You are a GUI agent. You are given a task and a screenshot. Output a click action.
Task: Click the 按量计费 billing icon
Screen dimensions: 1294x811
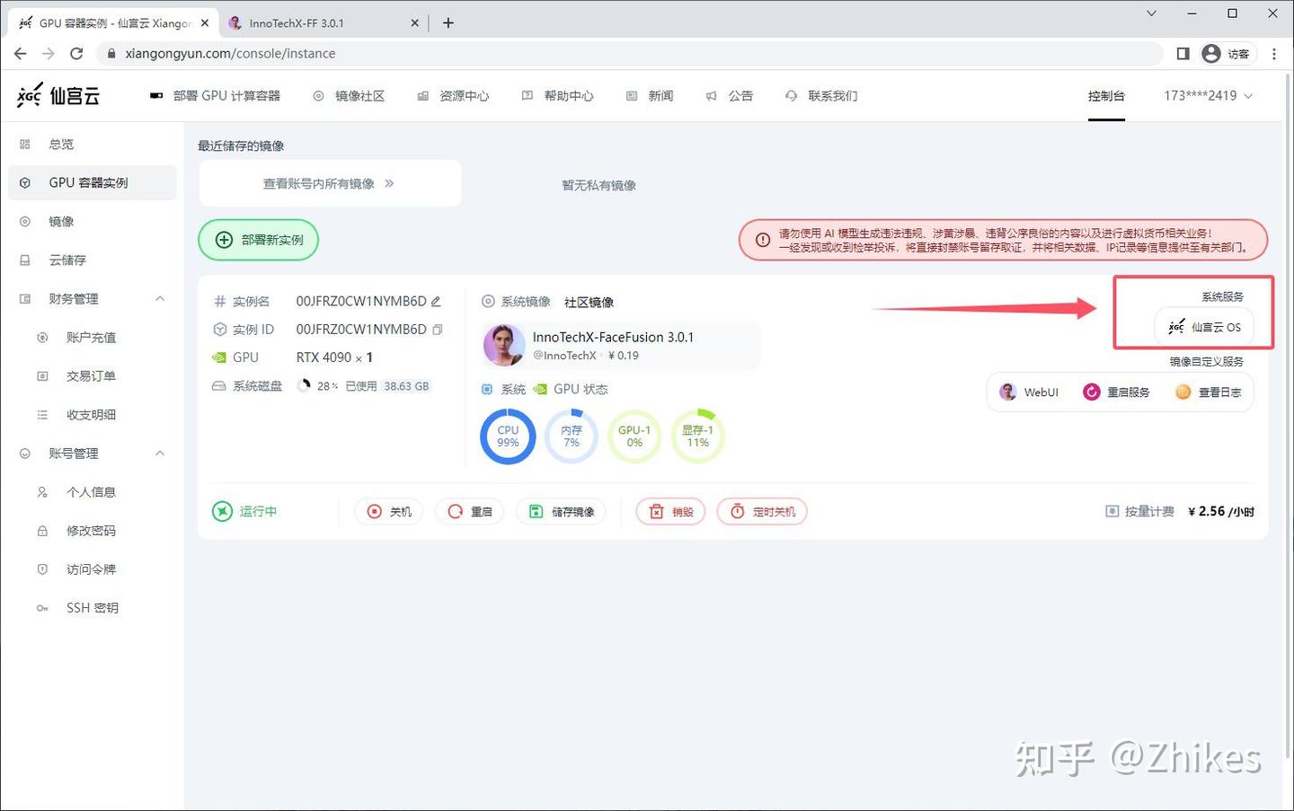point(1112,511)
